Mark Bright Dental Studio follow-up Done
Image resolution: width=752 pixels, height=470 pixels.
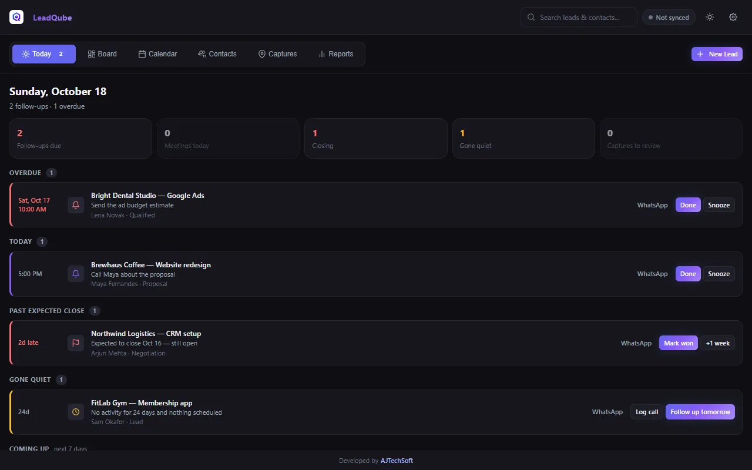coord(688,205)
